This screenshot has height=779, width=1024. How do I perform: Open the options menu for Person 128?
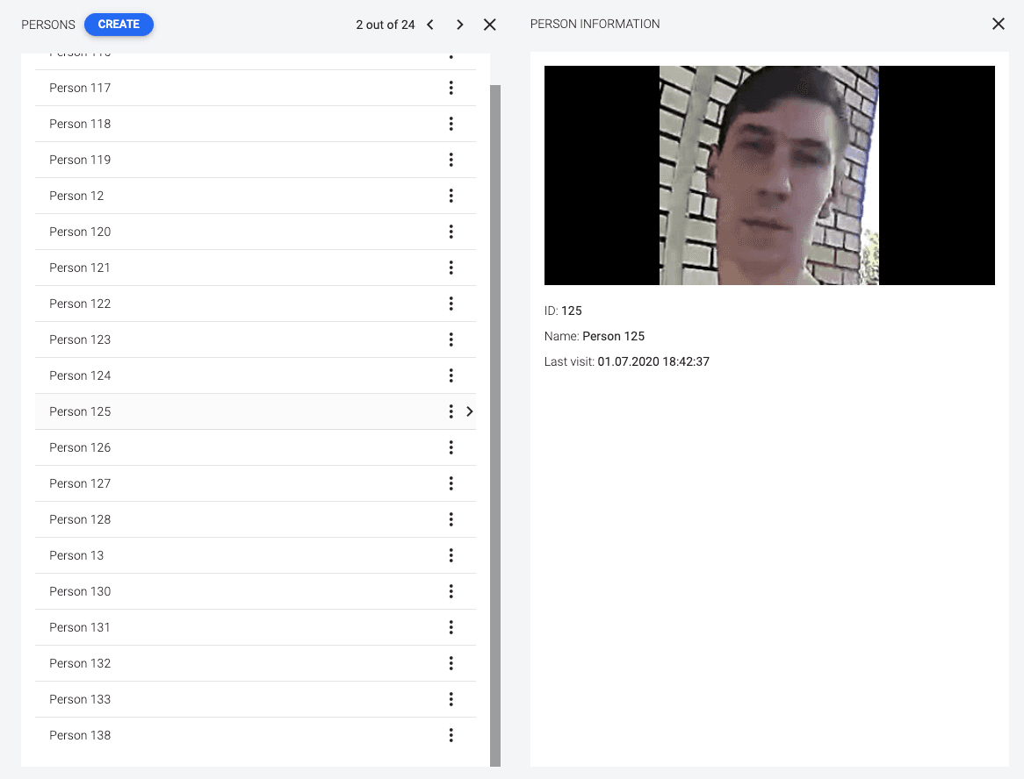(x=451, y=518)
